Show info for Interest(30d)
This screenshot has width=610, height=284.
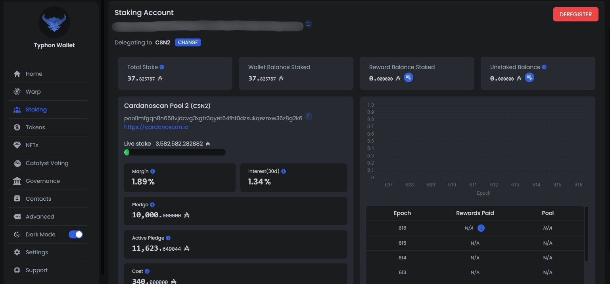[x=284, y=171]
